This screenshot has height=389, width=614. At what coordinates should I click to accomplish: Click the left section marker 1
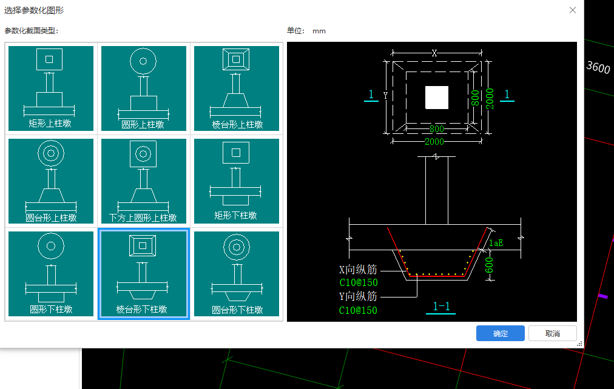pos(371,94)
